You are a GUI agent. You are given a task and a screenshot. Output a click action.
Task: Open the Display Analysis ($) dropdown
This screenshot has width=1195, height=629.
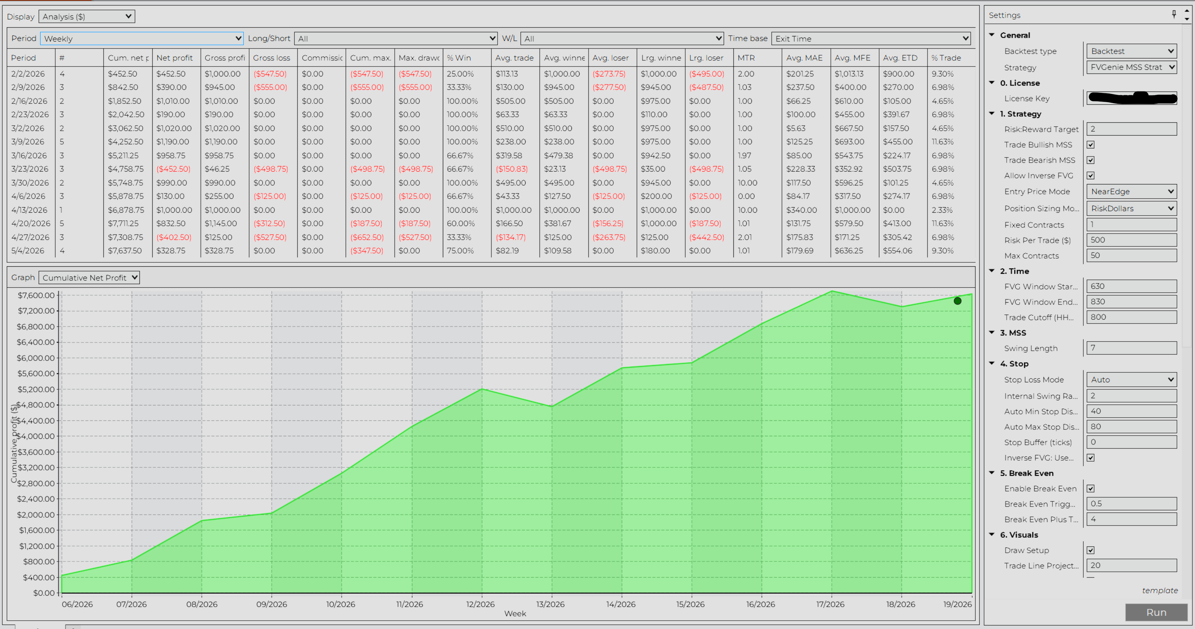(x=87, y=17)
